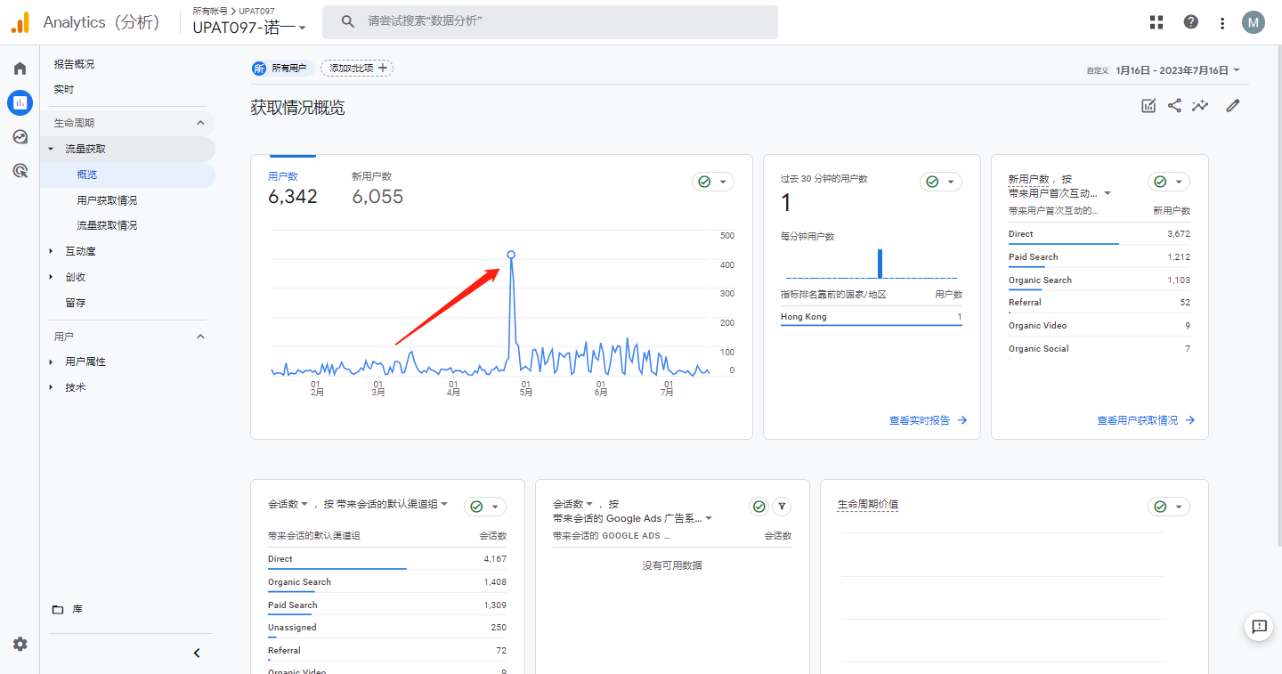Open the Library folder item

point(68,609)
